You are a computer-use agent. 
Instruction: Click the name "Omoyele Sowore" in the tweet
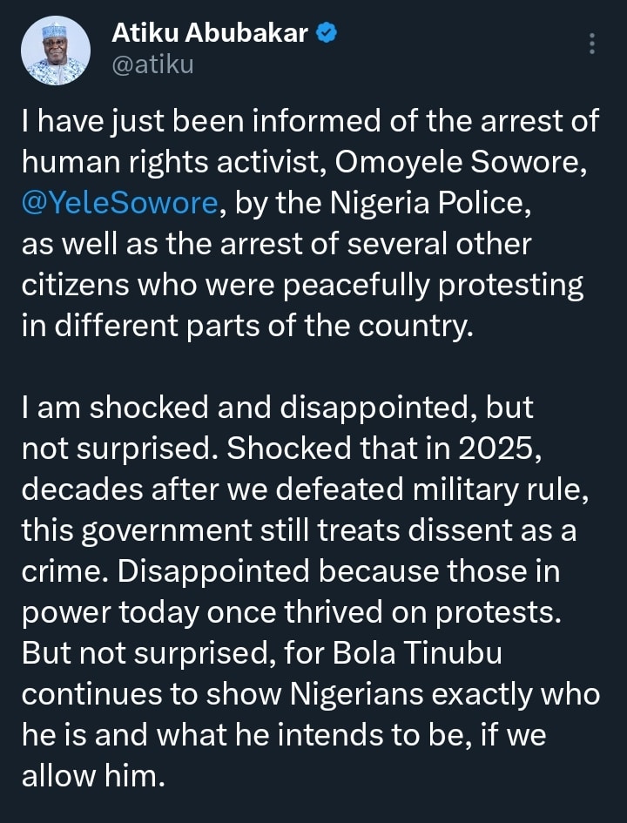coord(474,161)
